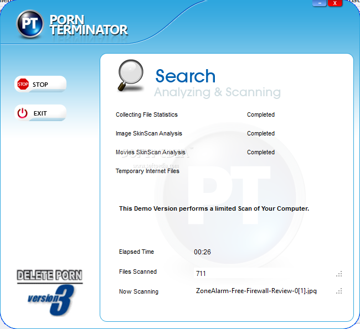Click the Collecting File Statistics label
Screen dimensions: 360x329
point(146,114)
